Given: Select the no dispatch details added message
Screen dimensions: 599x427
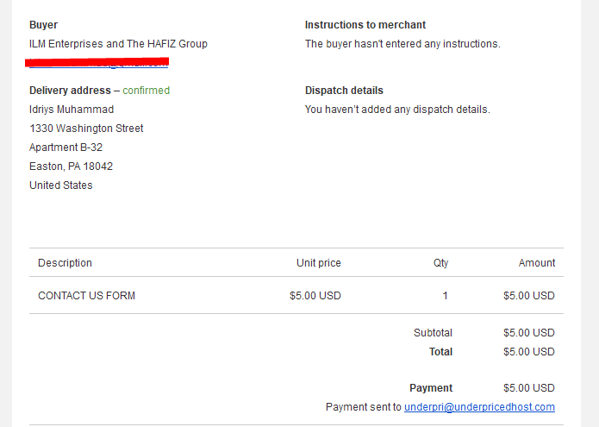Looking at the screenshot, I should click(x=397, y=110).
